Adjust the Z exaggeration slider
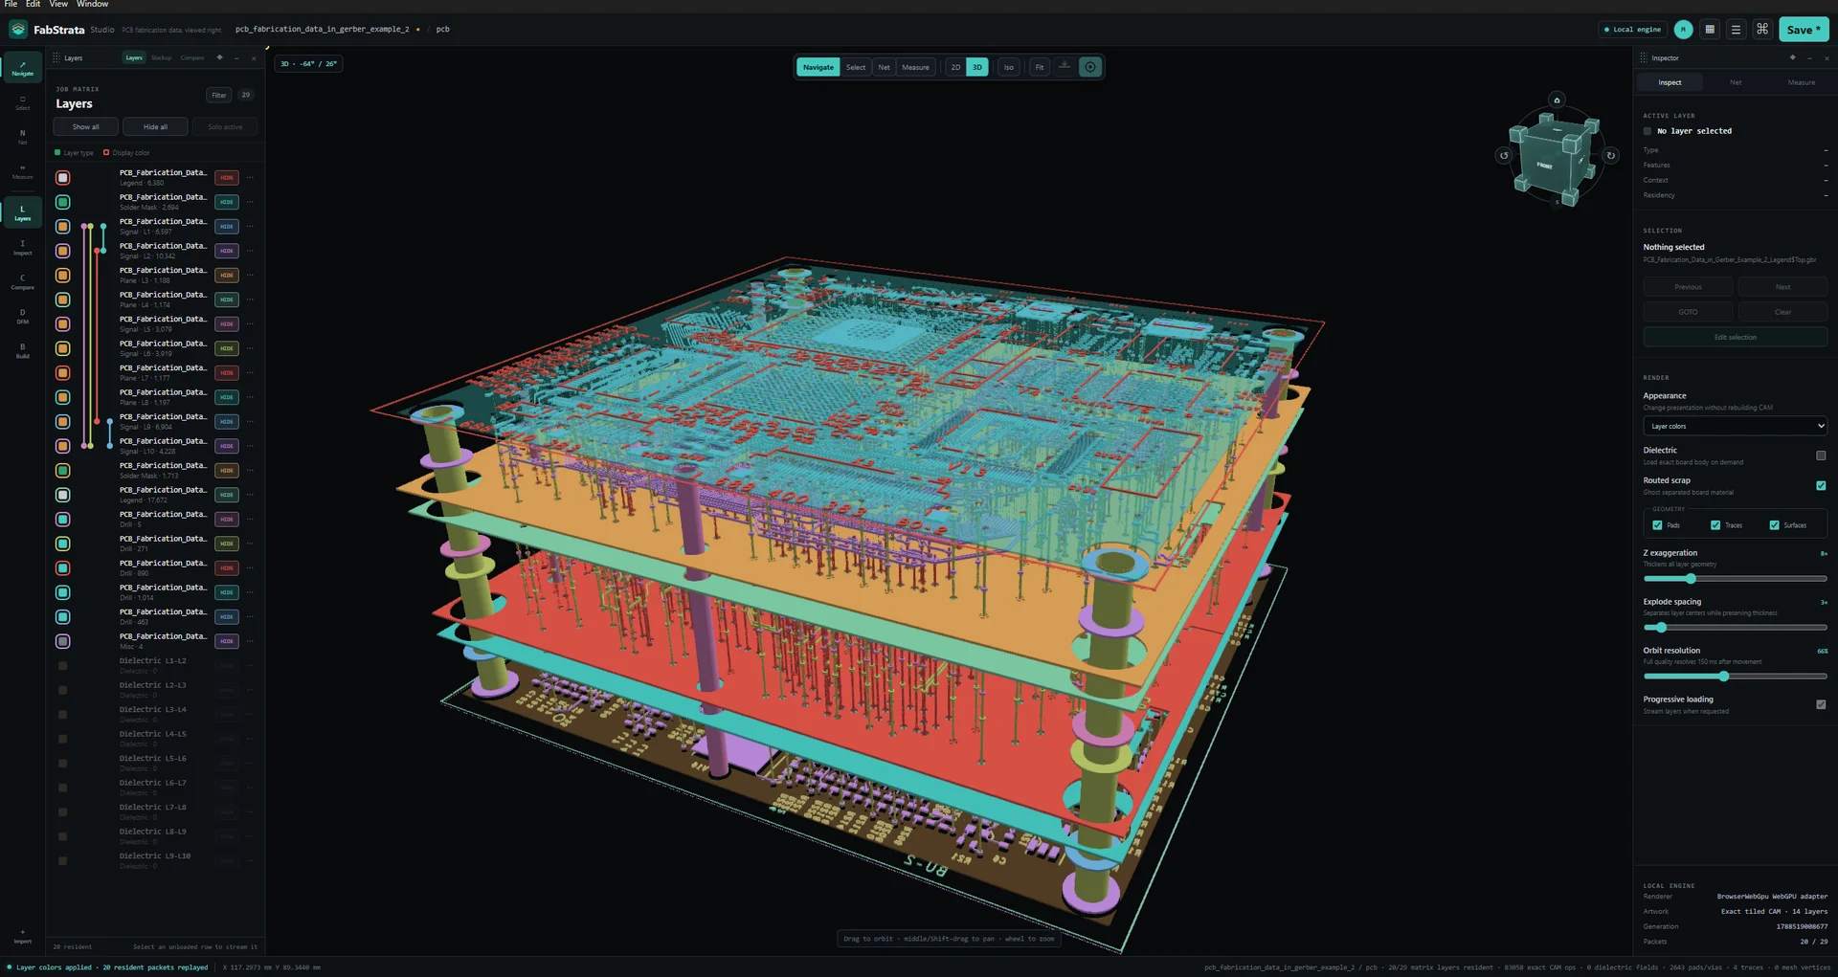The width and height of the screenshot is (1838, 977). pos(1735,579)
